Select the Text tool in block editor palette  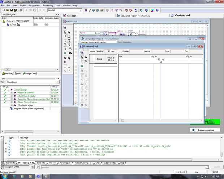point(69,32)
